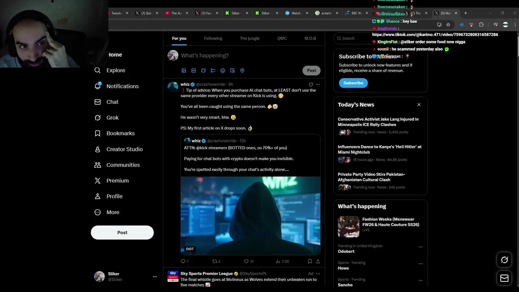The image size is (519, 292).
Task: Add media image to new post
Action: 184,71
